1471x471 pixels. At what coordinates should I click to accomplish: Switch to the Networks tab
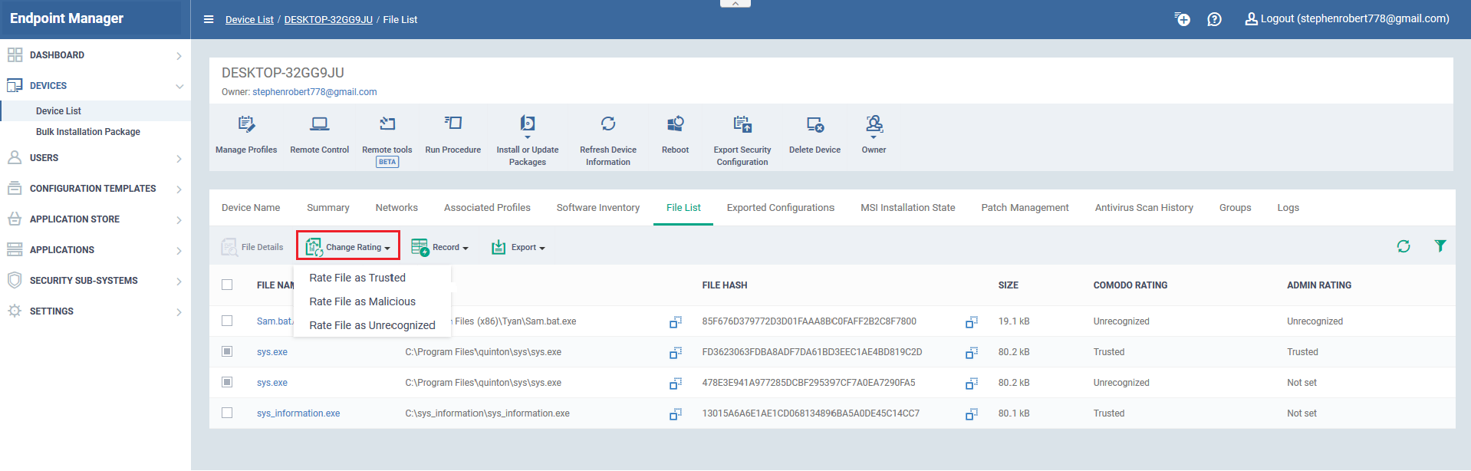tap(397, 208)
